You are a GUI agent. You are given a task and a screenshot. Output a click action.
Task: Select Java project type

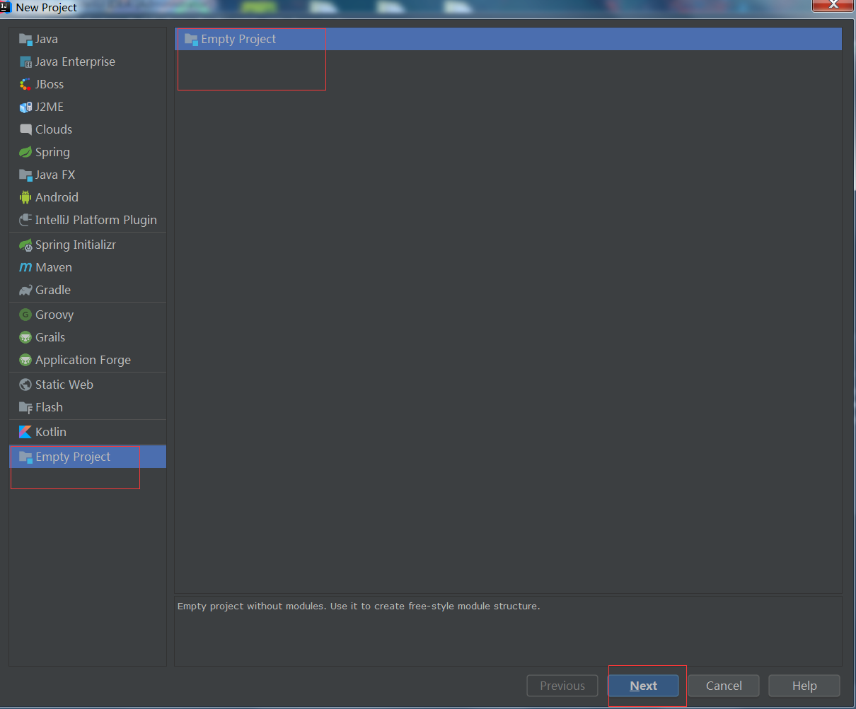tap(88, 40)
